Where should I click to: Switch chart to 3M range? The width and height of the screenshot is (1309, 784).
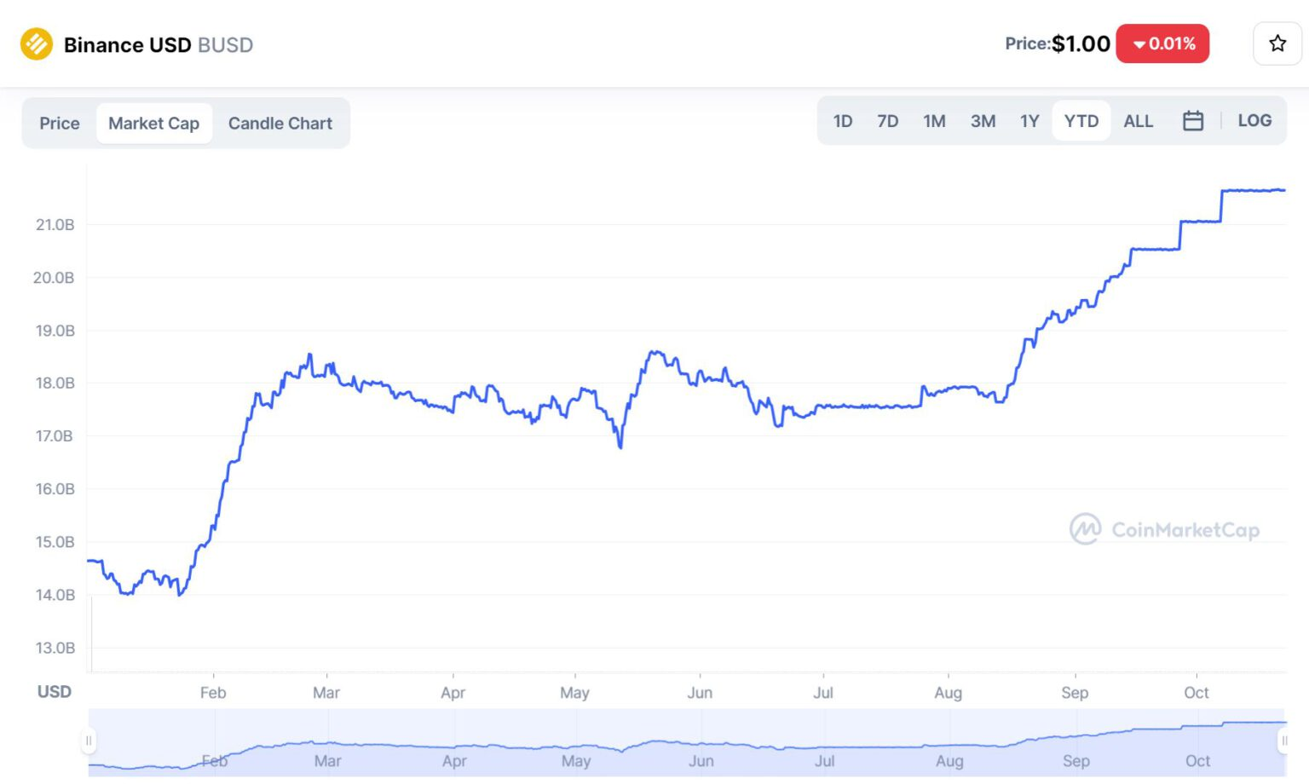click(983, 121)
